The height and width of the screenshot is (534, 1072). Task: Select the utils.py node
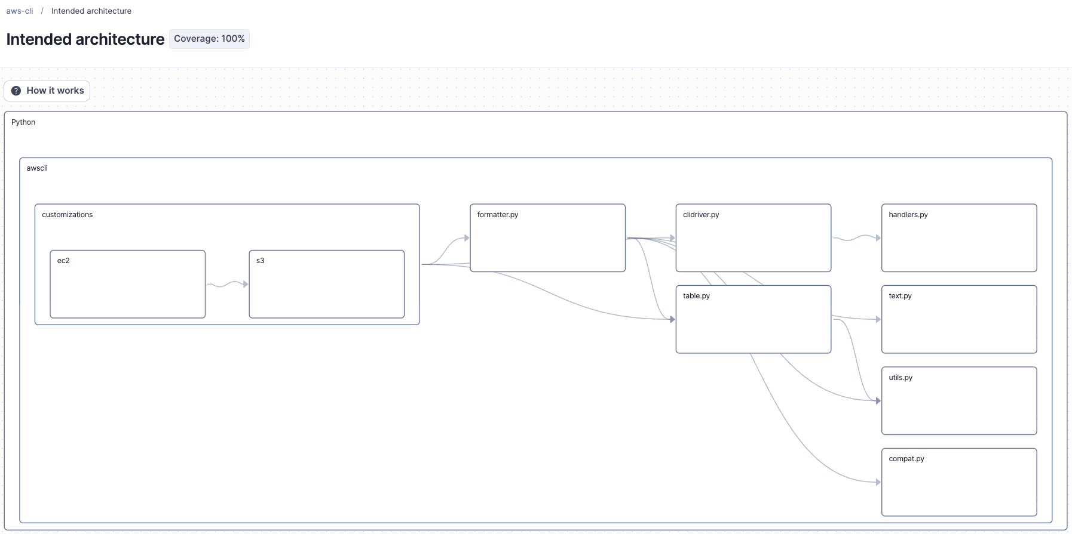[959, 401]
